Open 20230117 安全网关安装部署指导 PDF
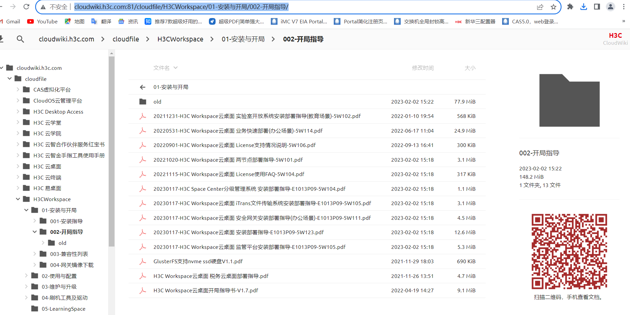The width and height of the screenshot is (630, 315). (262, 218)
